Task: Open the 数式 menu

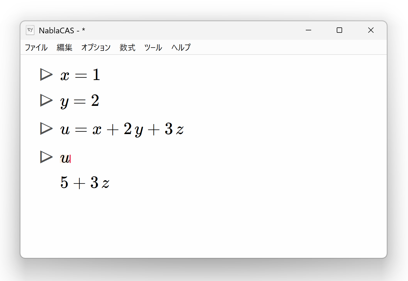Action: tap(127, 48)
